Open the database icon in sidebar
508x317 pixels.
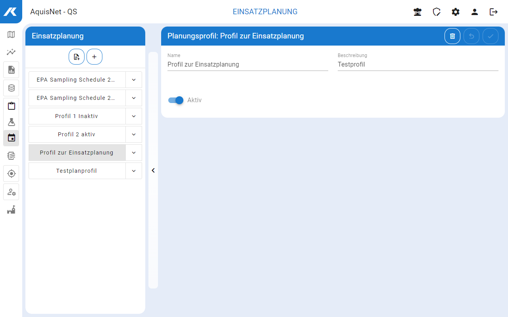coord(11,88)
